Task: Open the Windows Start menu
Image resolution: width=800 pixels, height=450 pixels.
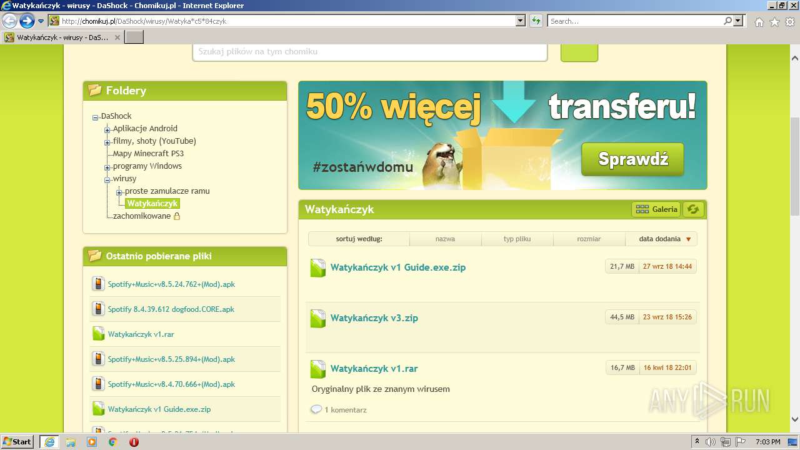Action: (x=17, y=441)
